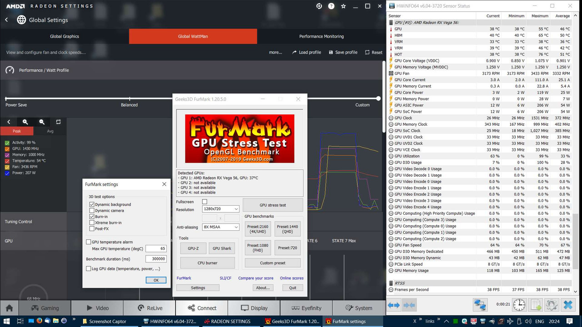Click Max GPU temperature field
The height and width of the screenshot is (327, 582).
(x=156, y=248)
